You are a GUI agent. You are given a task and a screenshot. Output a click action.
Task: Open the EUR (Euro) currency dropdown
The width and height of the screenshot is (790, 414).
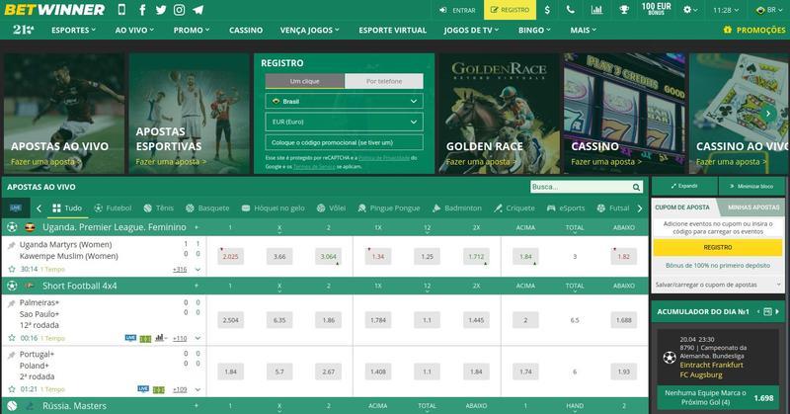(x=344, y=122)
